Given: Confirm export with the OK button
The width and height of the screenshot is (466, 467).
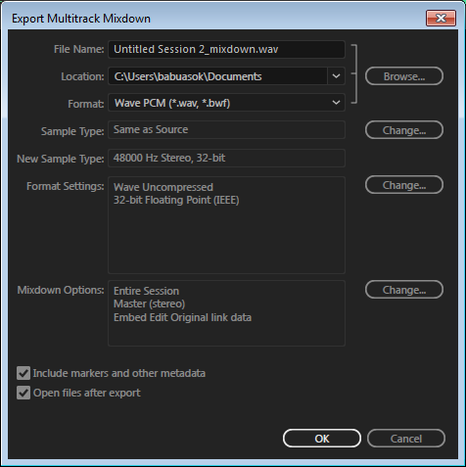Looking at the screenshot, I should pos(322,439).
